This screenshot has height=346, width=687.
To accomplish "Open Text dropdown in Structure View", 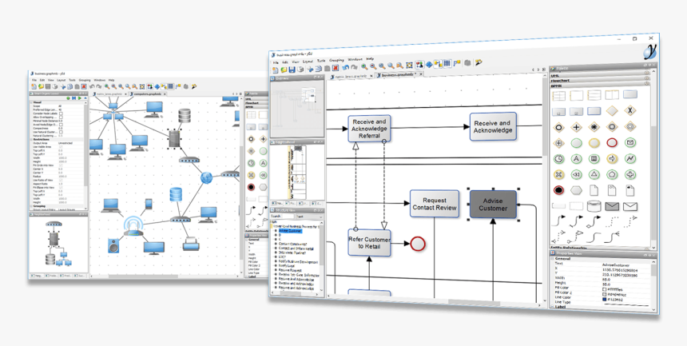I will [x=308, y=217].
